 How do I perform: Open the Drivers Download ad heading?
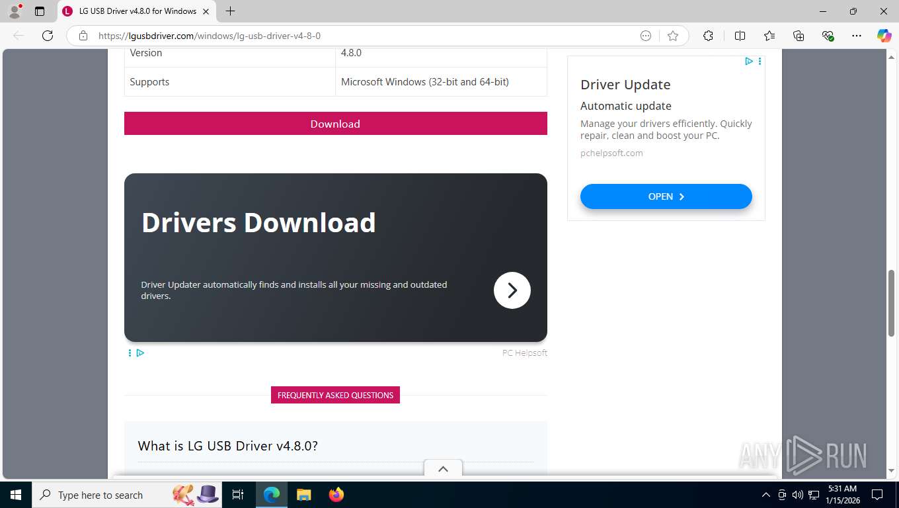pyautogui.click(x=258, y=223)
